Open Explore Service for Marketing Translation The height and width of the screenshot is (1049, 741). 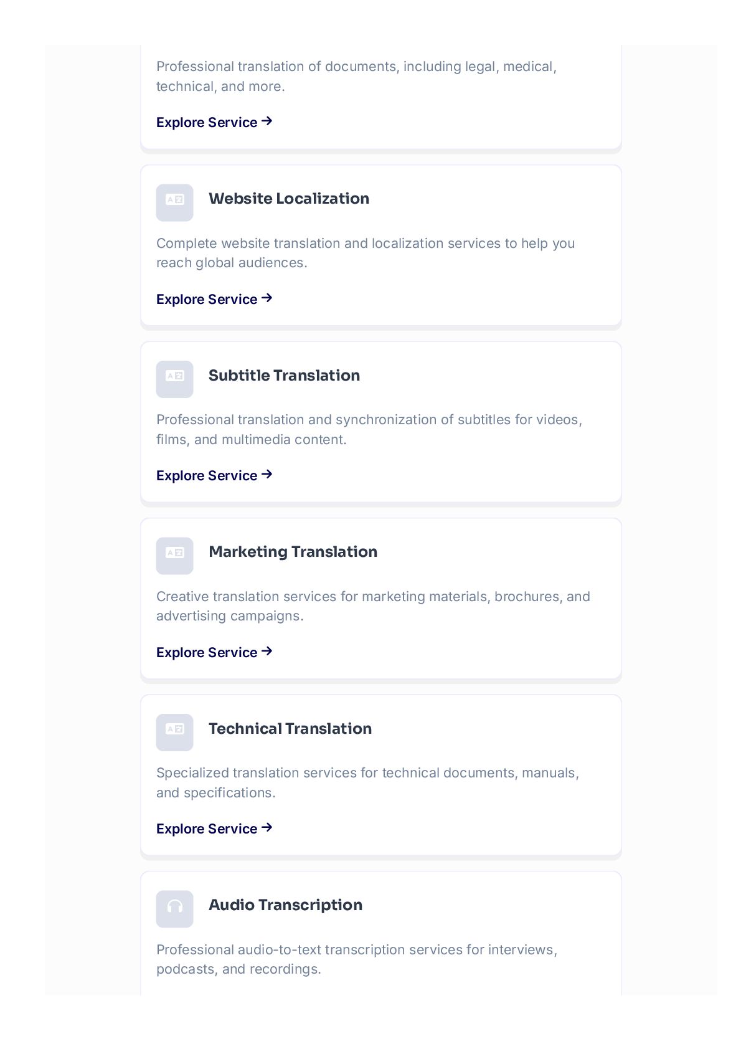tap(214, 652)
